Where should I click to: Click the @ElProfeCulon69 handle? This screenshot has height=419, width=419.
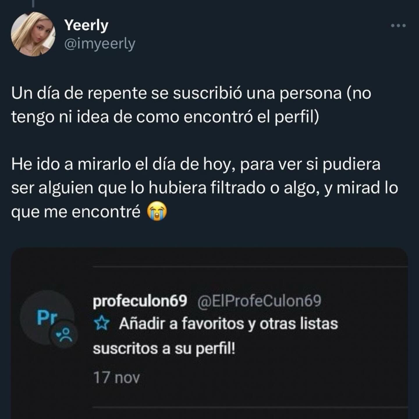(x=259, y=301)
